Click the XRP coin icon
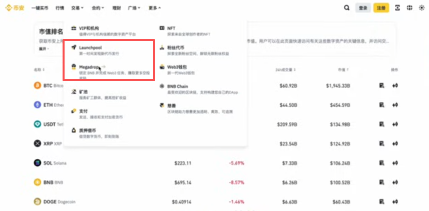429x211 pixels. (38, 143)
